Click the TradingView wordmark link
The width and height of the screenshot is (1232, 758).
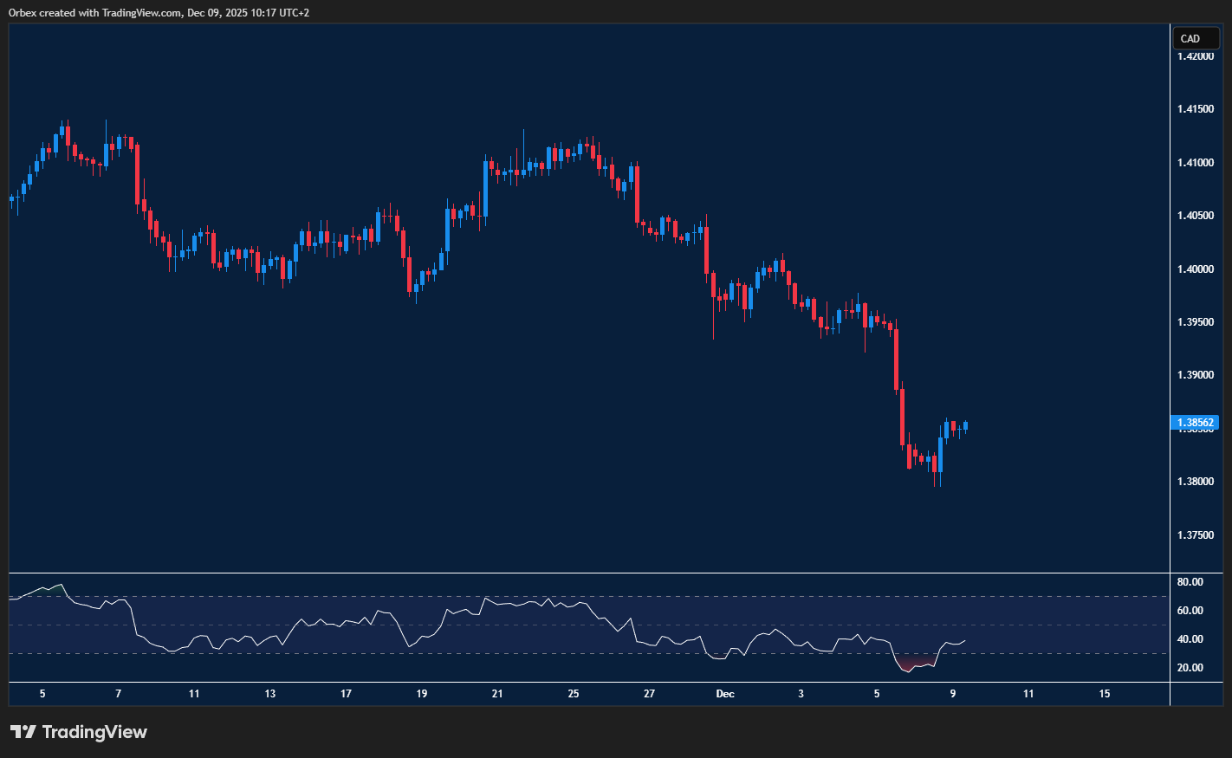pos(95,731)
